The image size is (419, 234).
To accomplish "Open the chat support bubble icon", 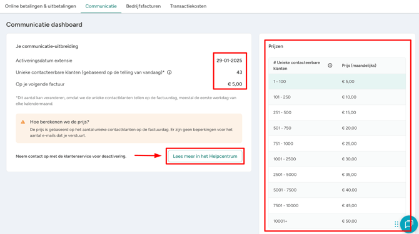I will 409,224.
